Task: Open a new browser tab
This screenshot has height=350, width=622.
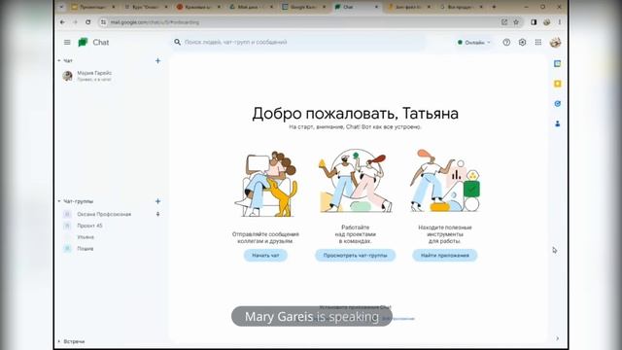Action: tap(495, 7)
